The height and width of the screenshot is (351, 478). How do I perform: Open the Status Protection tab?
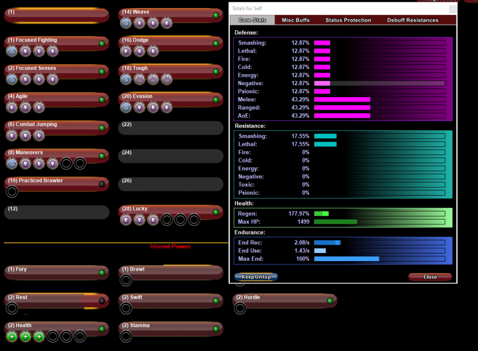(348, 20)
